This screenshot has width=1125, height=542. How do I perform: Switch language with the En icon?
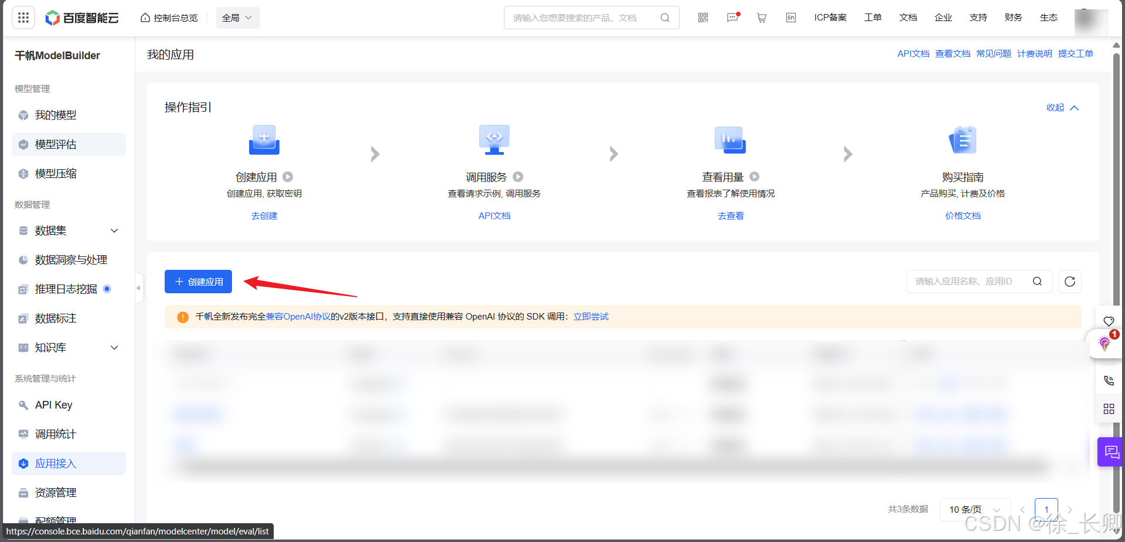coord(791,18)
